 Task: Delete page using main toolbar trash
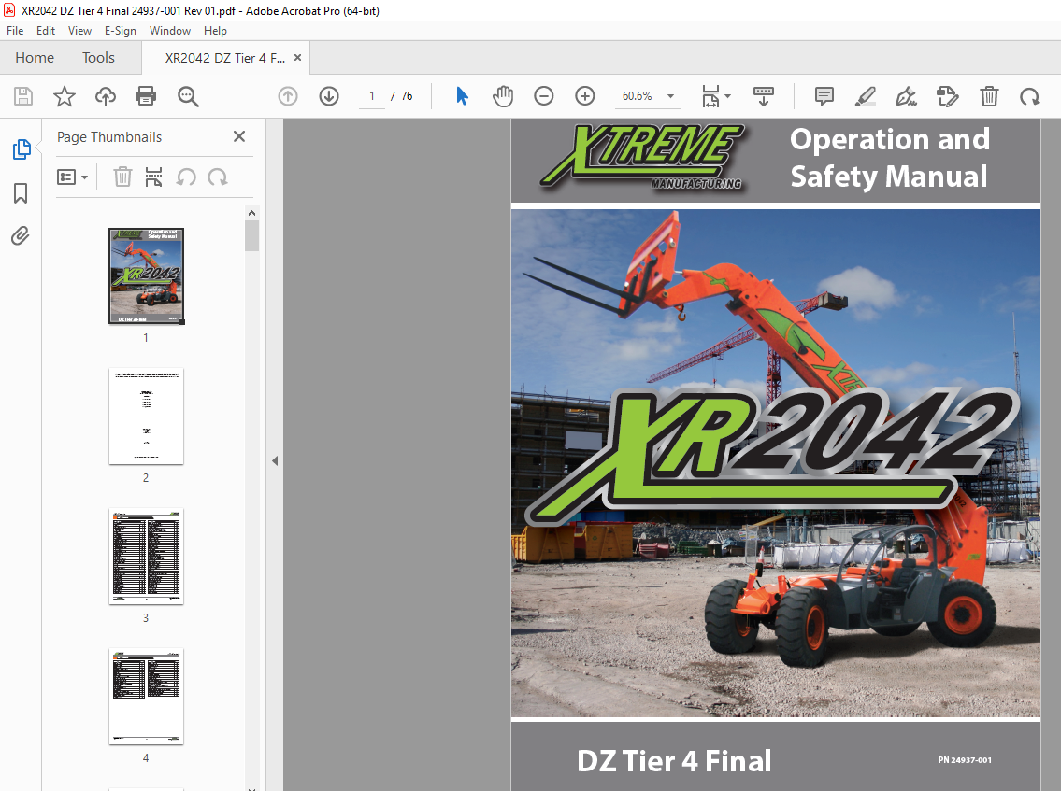989,96
